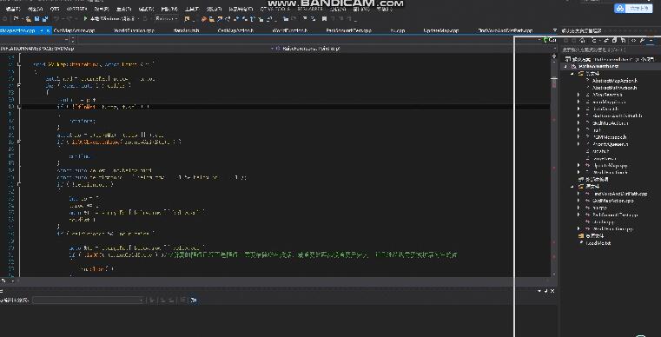This screenshot has height=337, width=661.
Task: Open Properties wrench icon in Solution Explorer
Action: pos(642,41)
